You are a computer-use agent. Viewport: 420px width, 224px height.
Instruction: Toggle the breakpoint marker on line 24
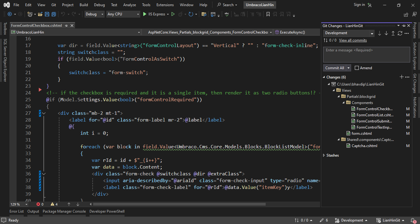[x=40, y=90]
